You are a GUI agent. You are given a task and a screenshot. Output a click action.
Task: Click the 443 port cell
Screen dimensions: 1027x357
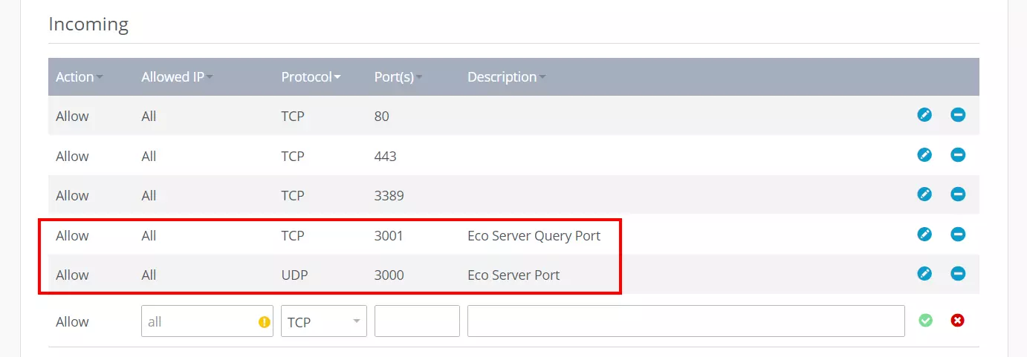[x=386, y=157]
